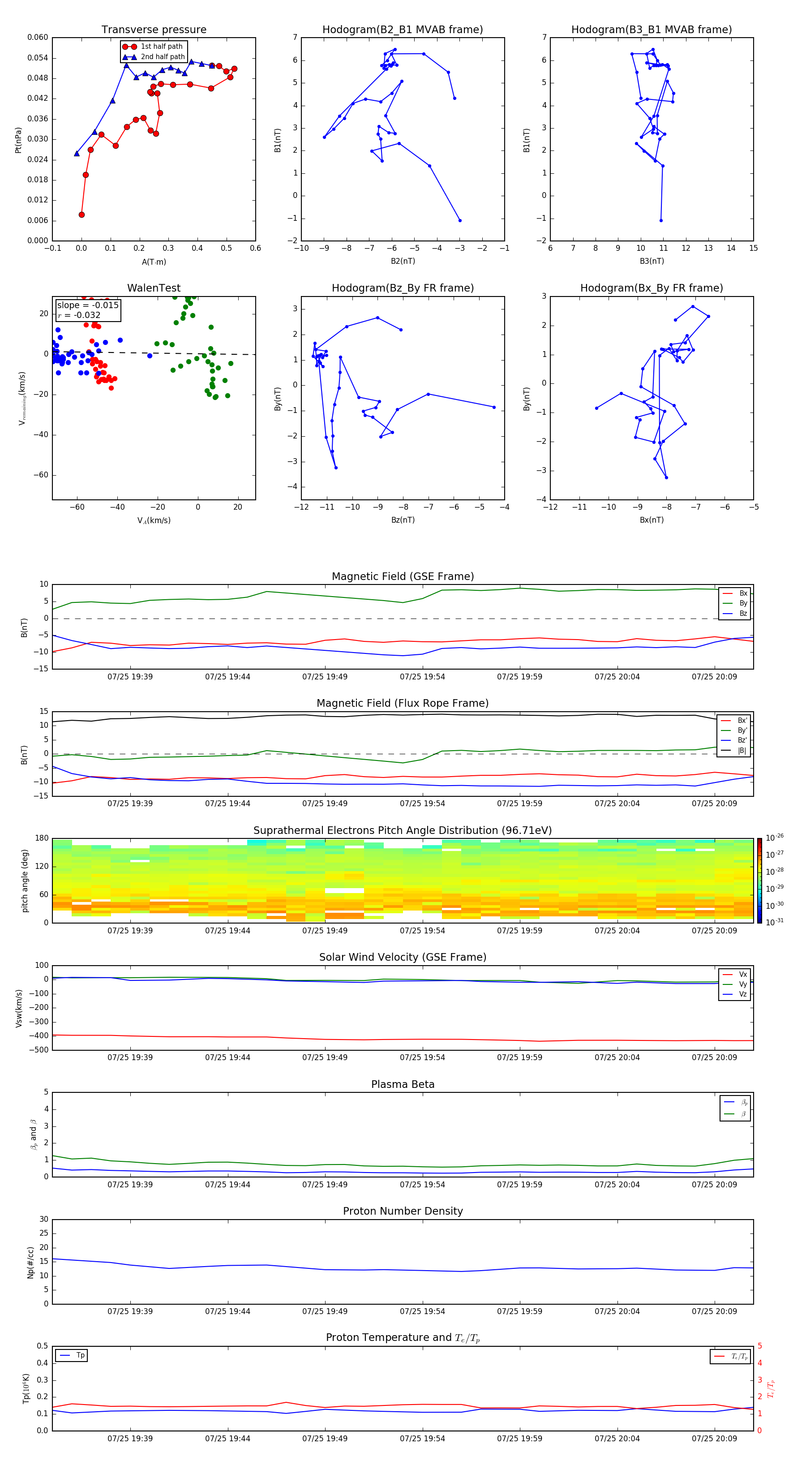Click '07/25 19:54' tick under Proton Temperature plot
This screenshot has height=1478, width=806.
[x=422, y=1439]
